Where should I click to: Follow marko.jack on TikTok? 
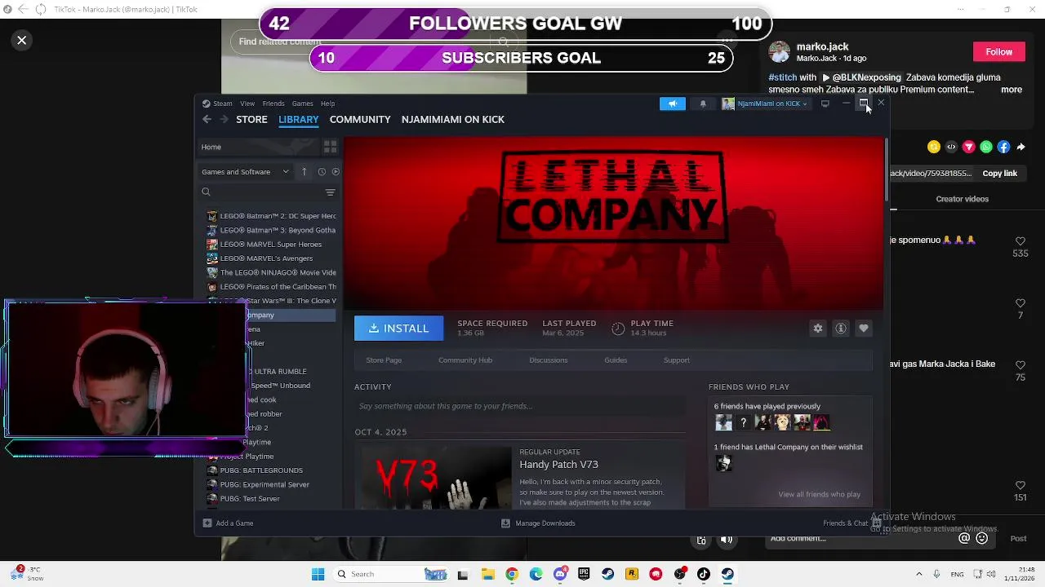point(998,51)
